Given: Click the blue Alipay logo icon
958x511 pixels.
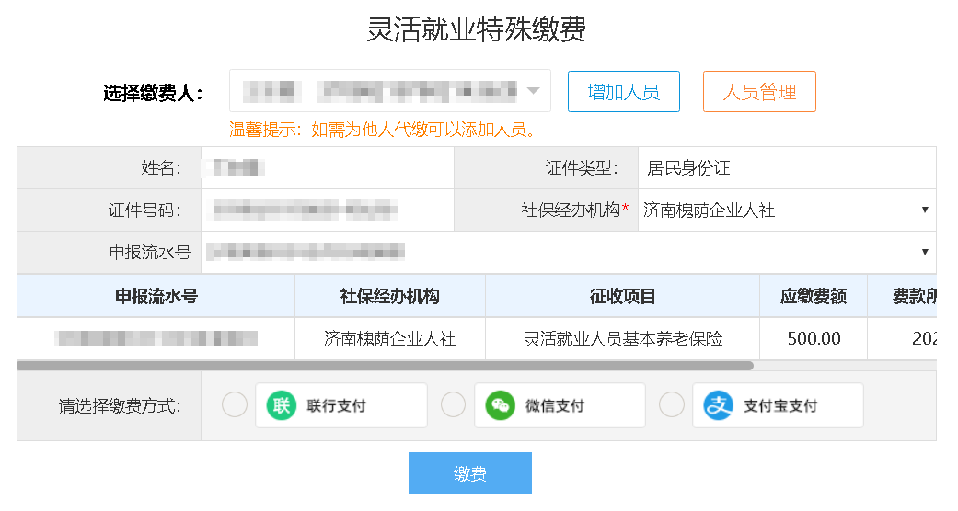Looking at the screenshot, I should point(718,405).
